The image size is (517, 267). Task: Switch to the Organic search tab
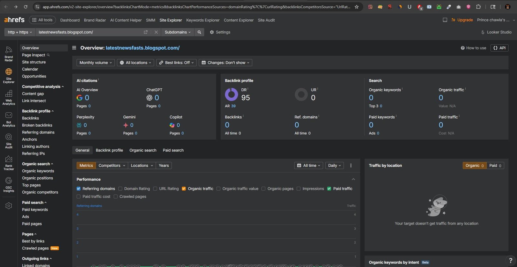143,150
